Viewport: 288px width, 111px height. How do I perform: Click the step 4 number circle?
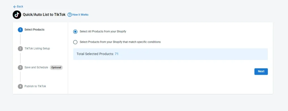tap(20, 86)
